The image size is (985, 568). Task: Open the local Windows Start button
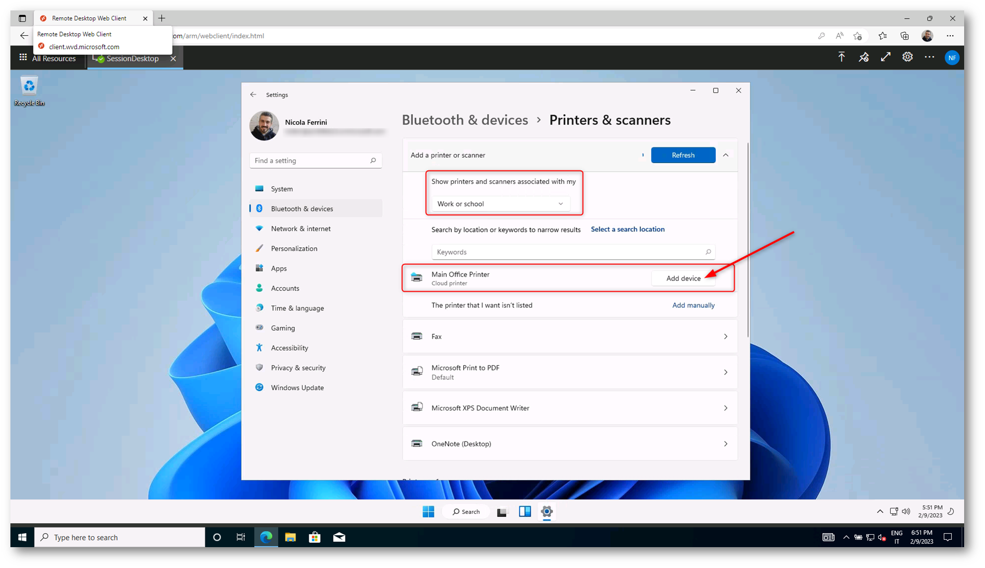(x=22, y=537)
